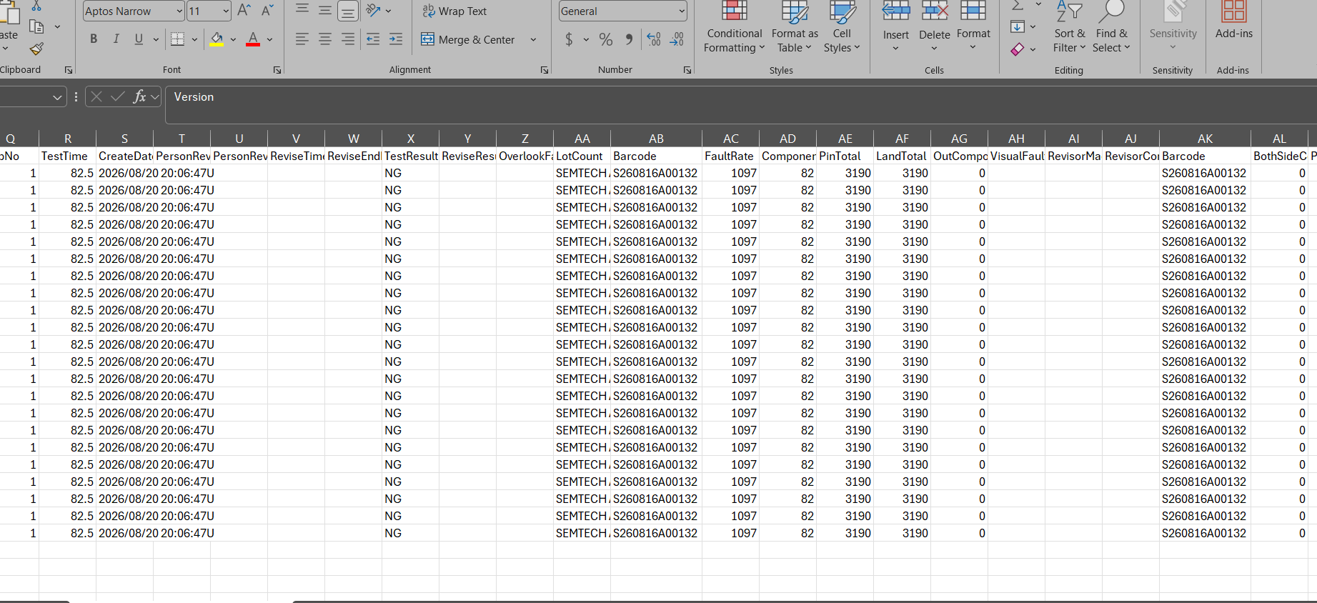Apply red Font Color
1317x603 pixels.
(x=253, y=39)
